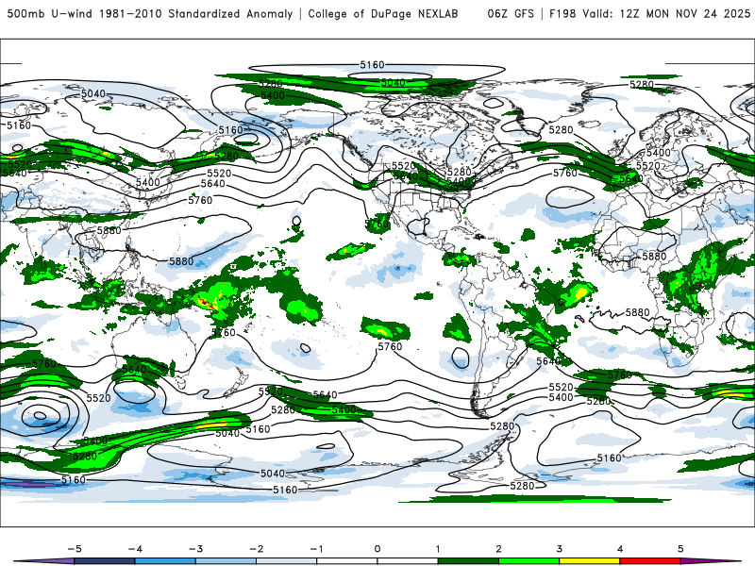
Task: Click the "5" colorbar tick label
Action: 680,549
